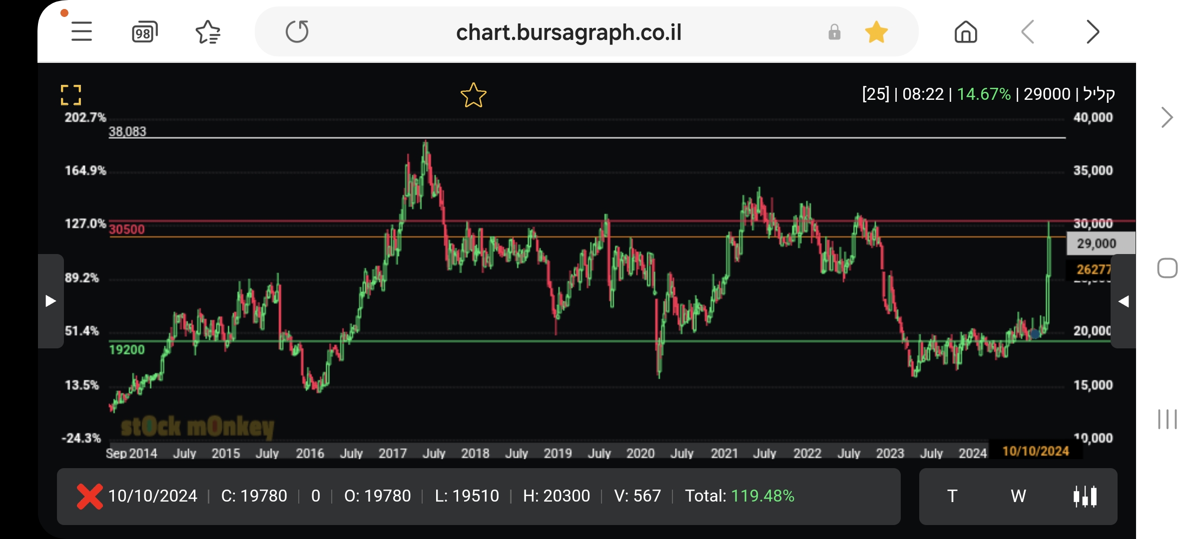
Task: Enter chart fullscreen with yellow corners icon
Action: click(x=71, y=95)
